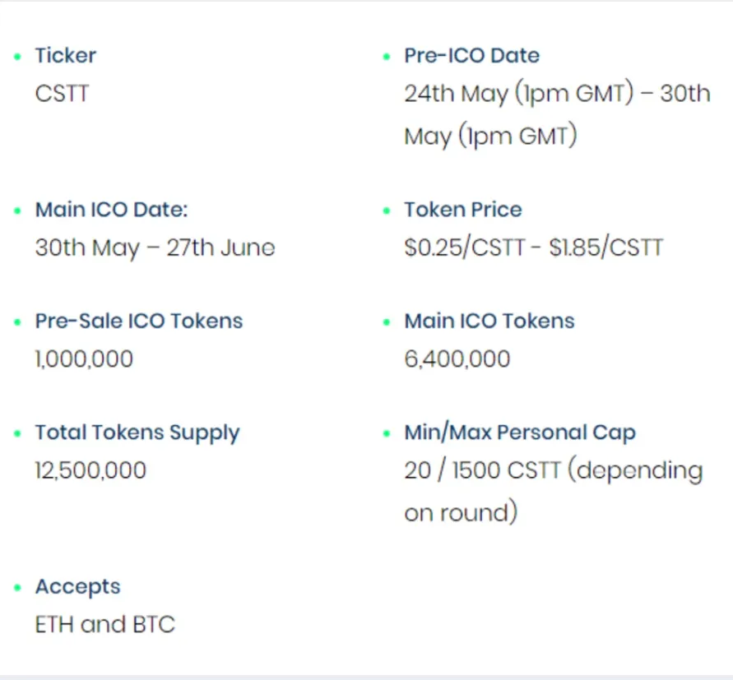Select the 6,400,000 token value
Screen dimensions: 733x680
[x=457, y=359]
